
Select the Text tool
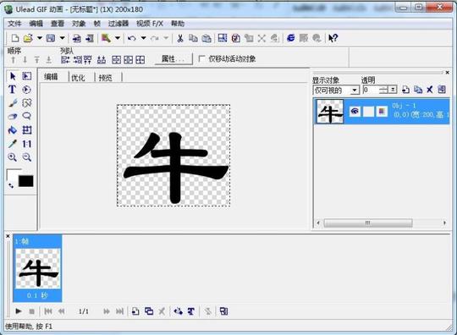(12, 90)
